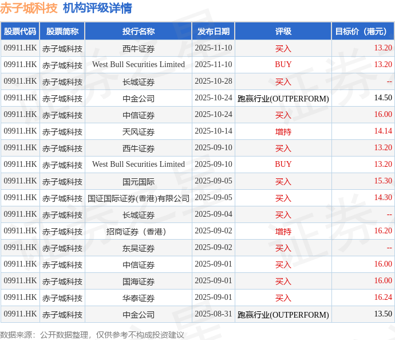Click the date 2025-10-28
The height and width of the screenshot is (340, 395).
click(x=213, y=81)
